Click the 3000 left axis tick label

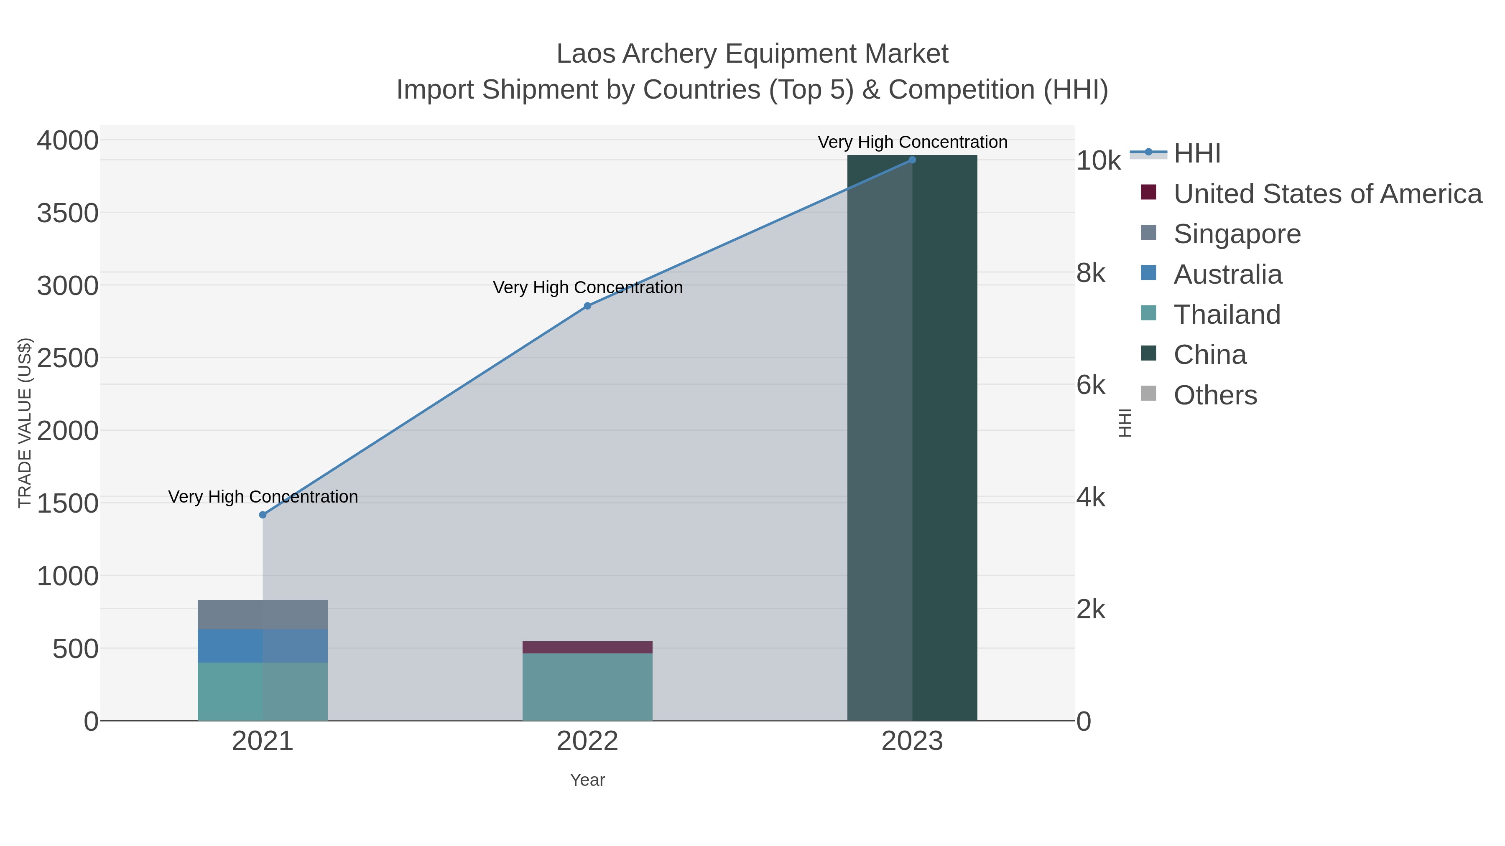click(68, 286)
